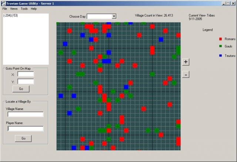Select the (-204):(-53) coordinates text
Image resolution: width=237 pixels, height=162 pixels.
(10, 15)
